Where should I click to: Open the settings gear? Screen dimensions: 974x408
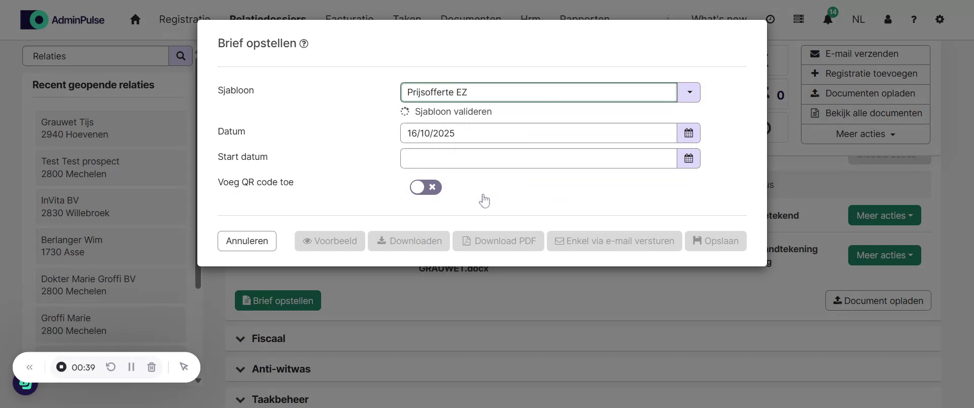point(940,19)
